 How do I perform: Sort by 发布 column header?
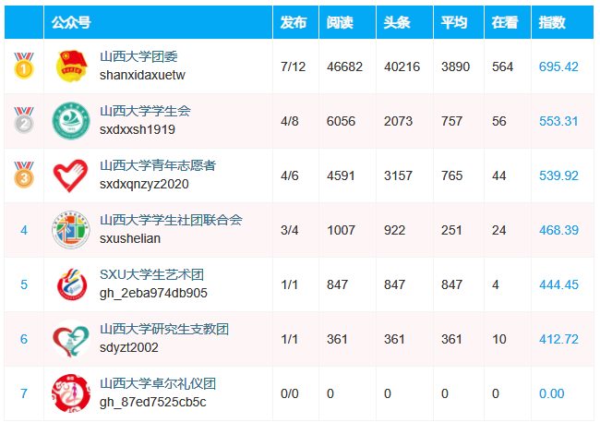pos(294,22)
